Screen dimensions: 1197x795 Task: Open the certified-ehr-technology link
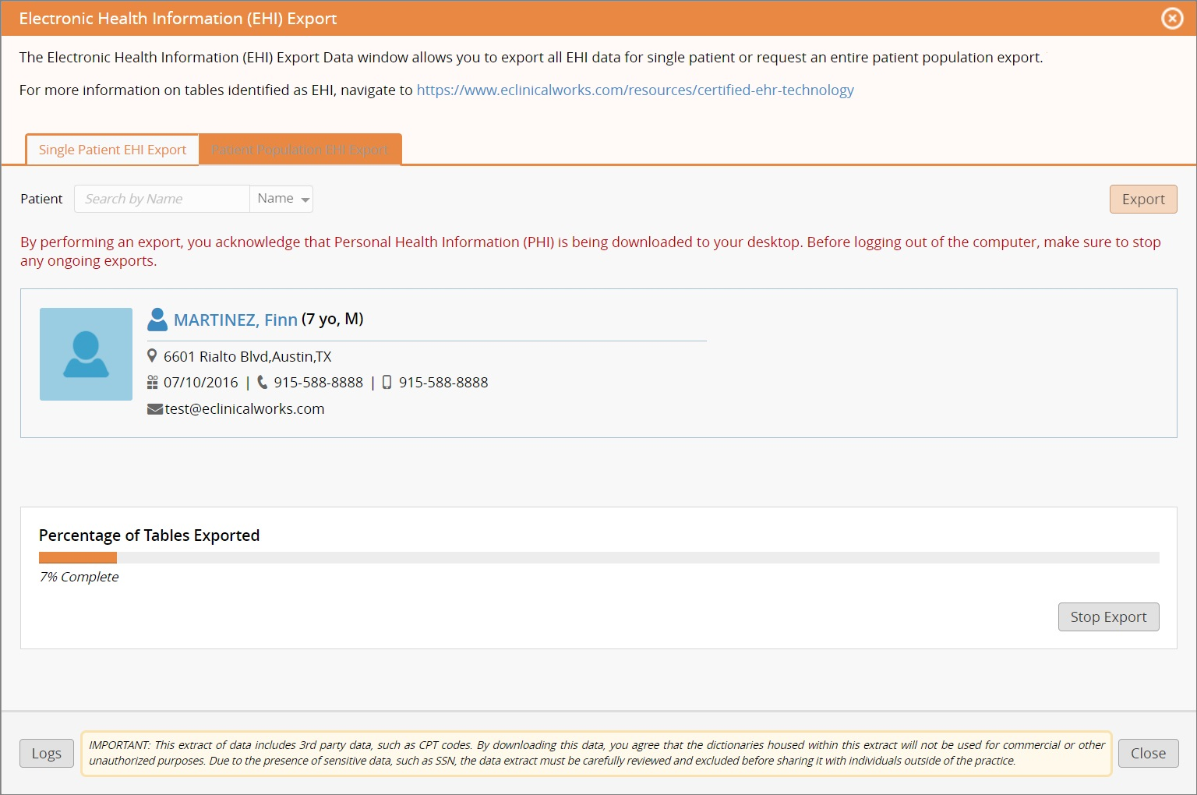point(634,90)
